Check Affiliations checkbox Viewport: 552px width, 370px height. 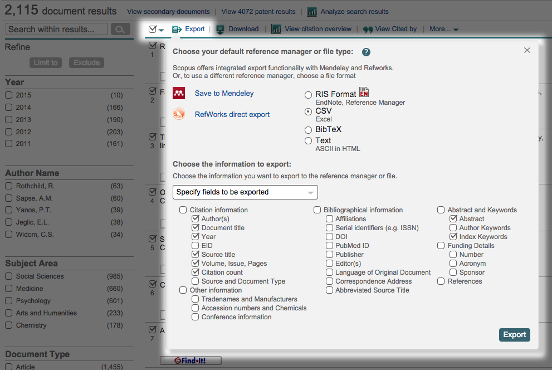[x=329, y=218]
